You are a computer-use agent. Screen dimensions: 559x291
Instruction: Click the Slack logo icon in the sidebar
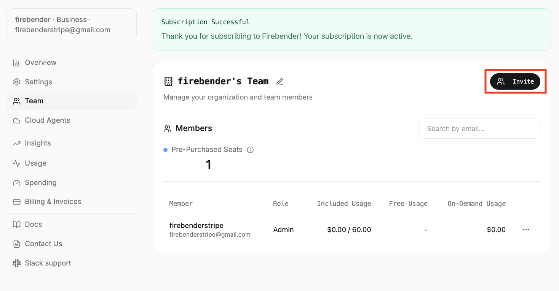point(16,263)
